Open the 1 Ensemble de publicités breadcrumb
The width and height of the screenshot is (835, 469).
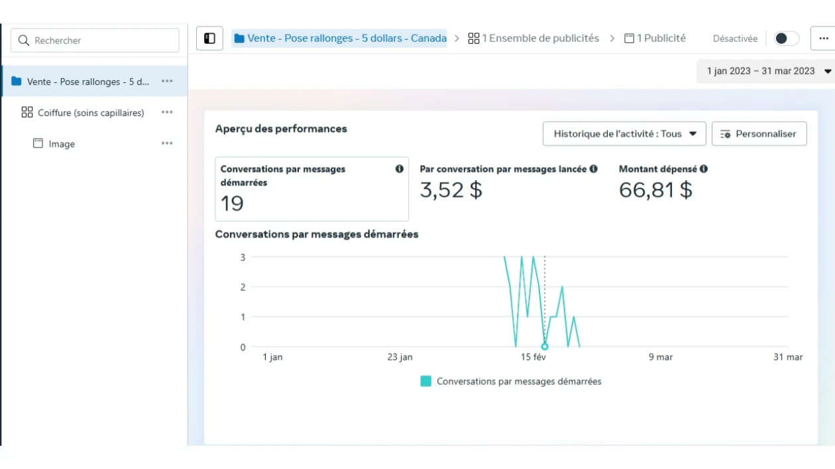[x=533, y=38]
